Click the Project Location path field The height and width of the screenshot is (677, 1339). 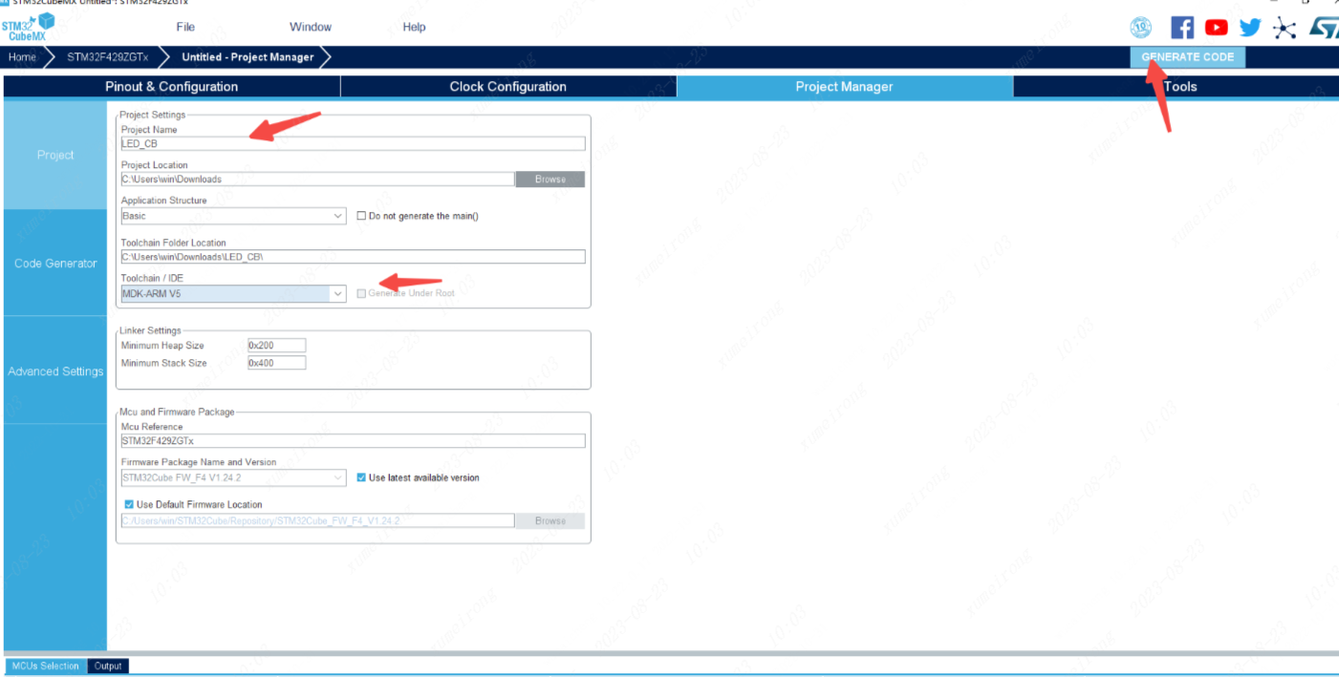click(317, 180)
